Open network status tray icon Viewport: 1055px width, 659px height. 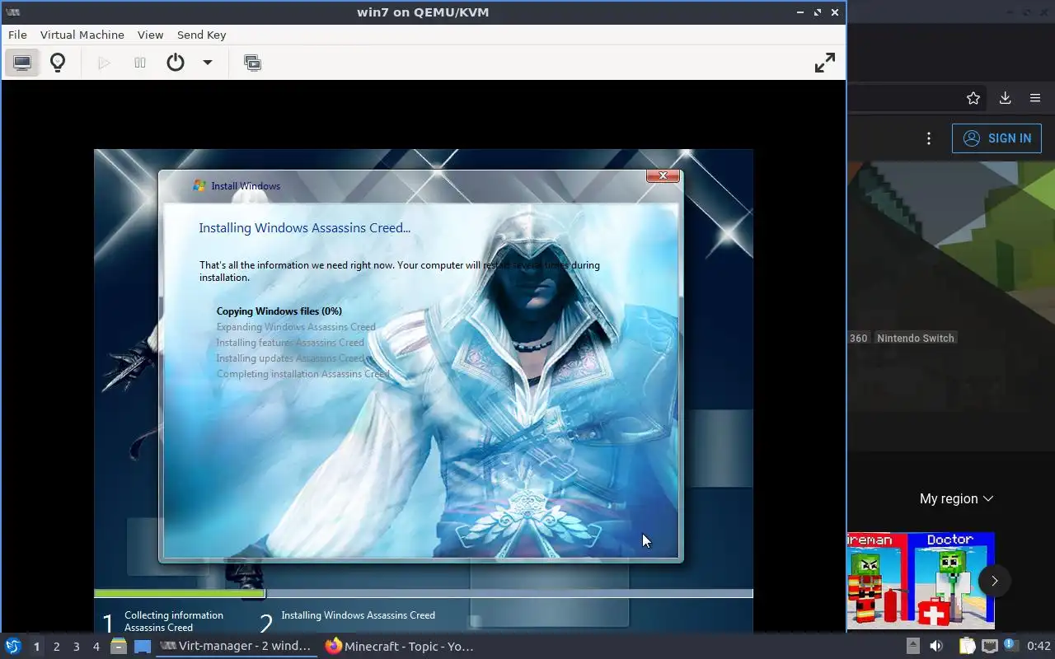pyautogui.click(x=988, y=647)
